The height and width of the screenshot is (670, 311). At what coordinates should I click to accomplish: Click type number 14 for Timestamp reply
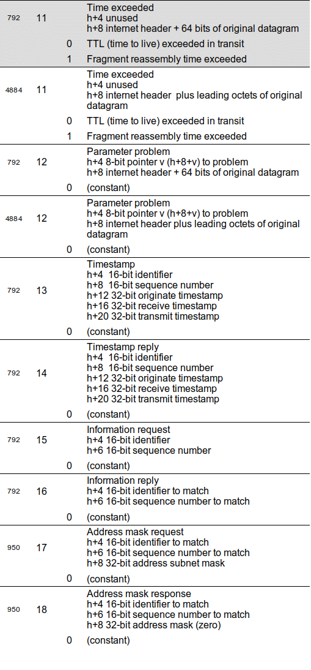tap(42, 374)
